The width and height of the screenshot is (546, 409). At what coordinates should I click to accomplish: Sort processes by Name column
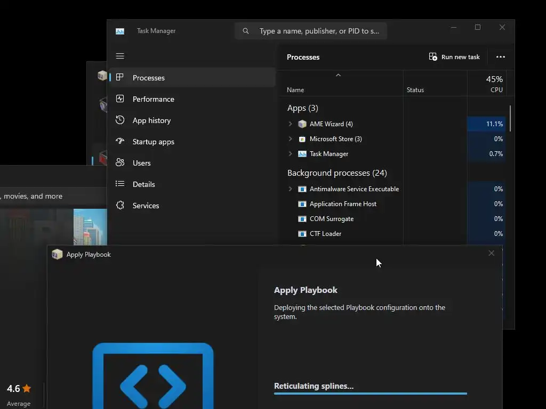point(295,89)
